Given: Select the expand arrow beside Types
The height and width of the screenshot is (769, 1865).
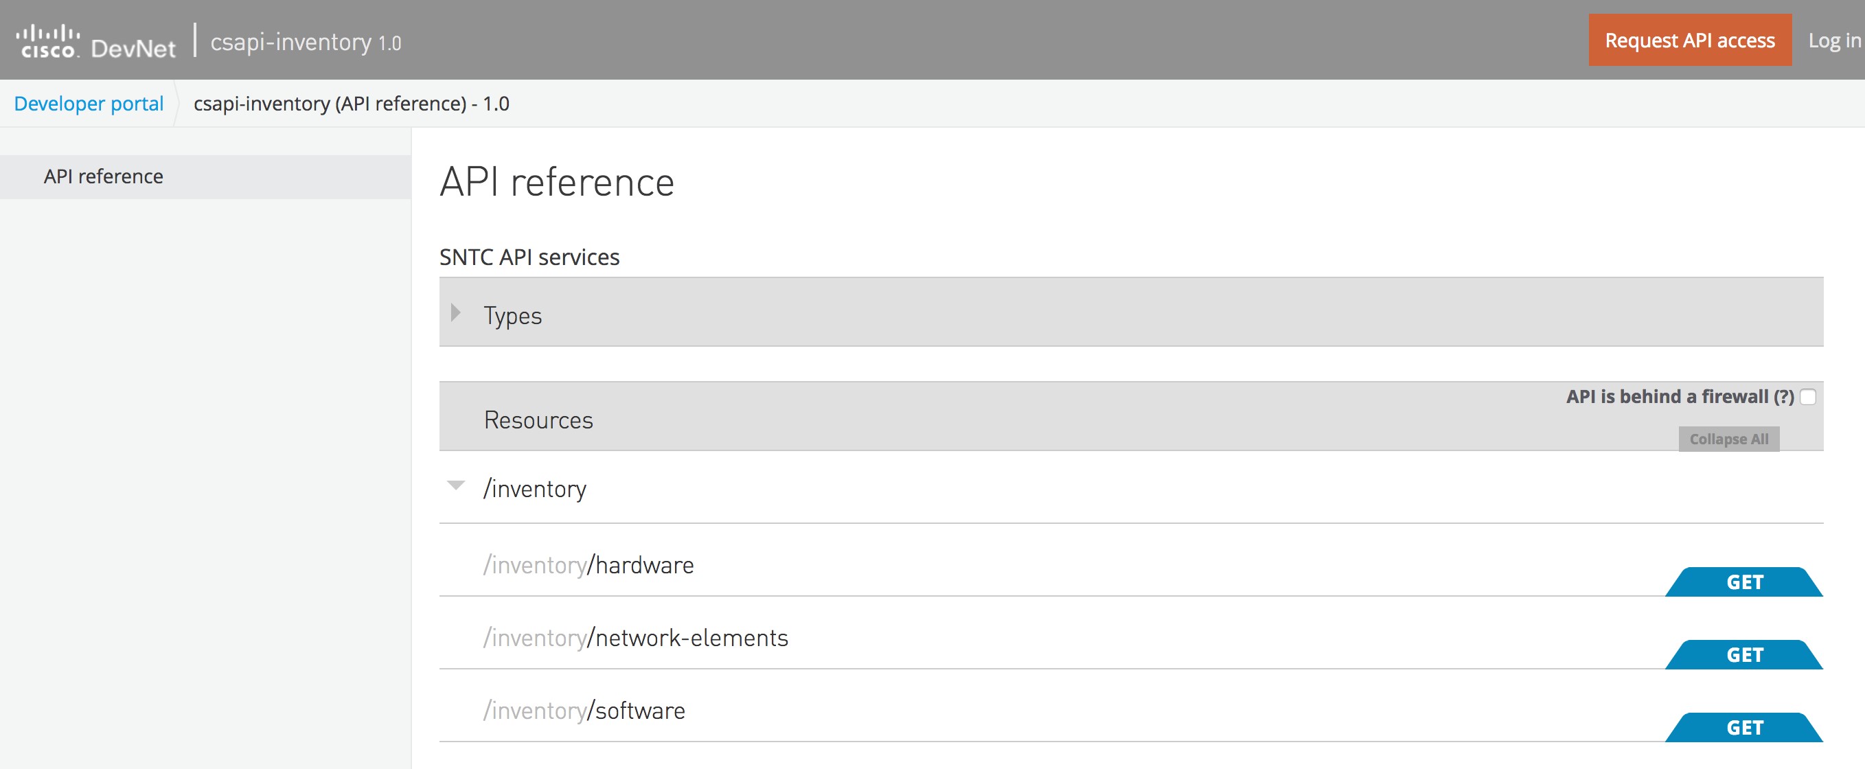Looking at the screenshot, I should click(456, 314).
